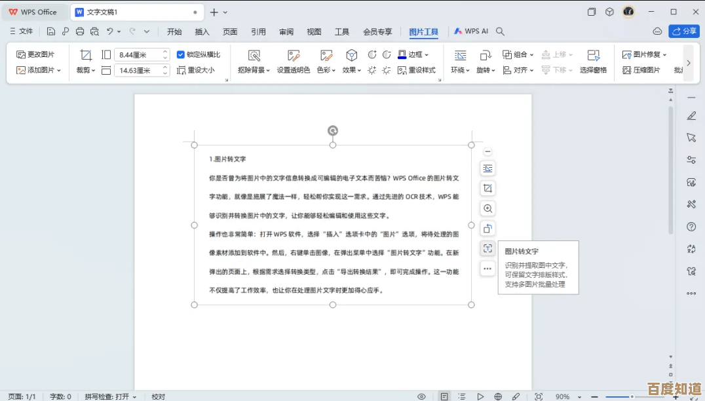Select the crop icon beside the image
Image resolution: width=705 pixels, height=401 pixels.
point(487,189)
